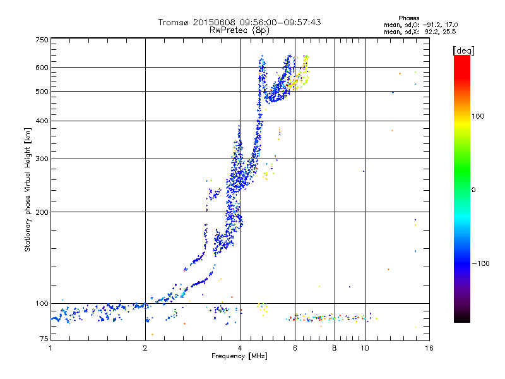Click the y-axis label '750'
The width and height of the screenshot is (505, 379).
pyautogui.click(x=42, y=40)
